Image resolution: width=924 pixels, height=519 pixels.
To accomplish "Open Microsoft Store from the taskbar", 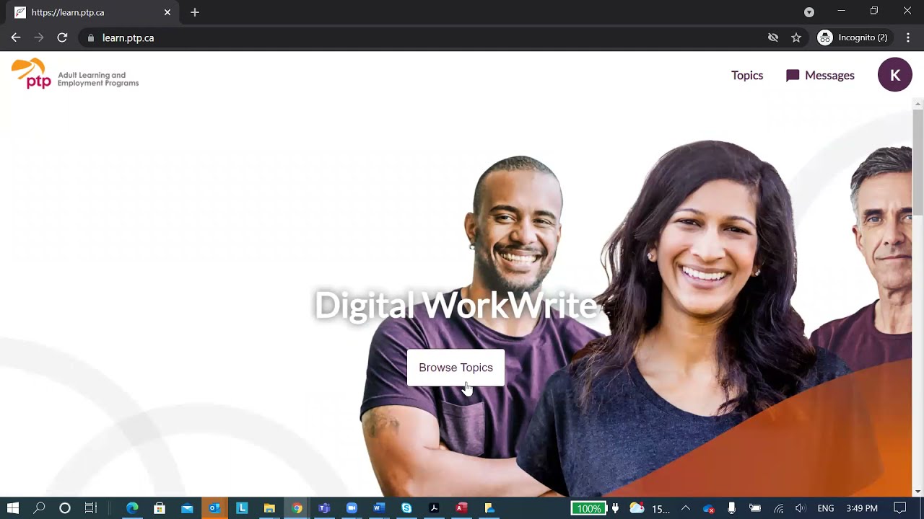I will [x=160, y=508].
